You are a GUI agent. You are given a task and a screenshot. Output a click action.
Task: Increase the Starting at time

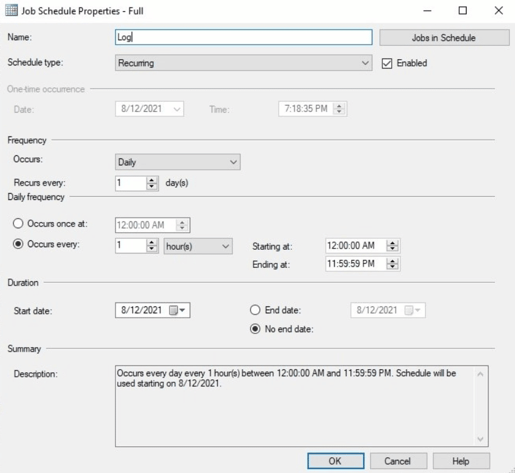pos(393,243)
